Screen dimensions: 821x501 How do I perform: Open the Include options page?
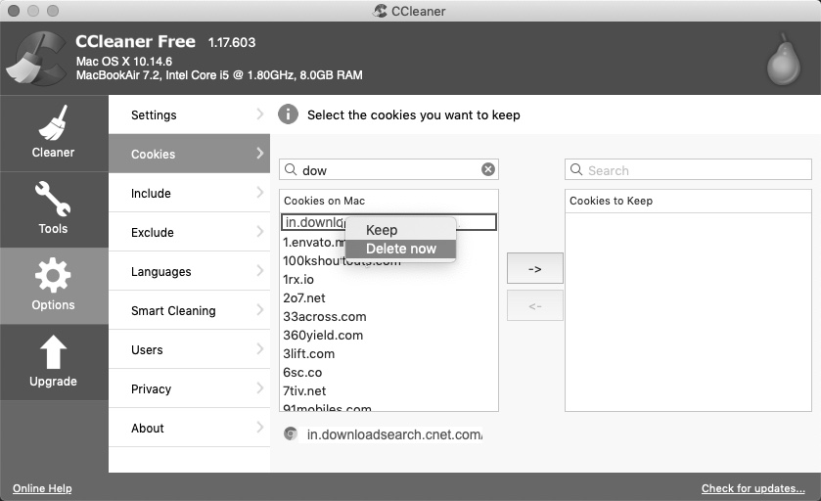(x=189, y=193)
